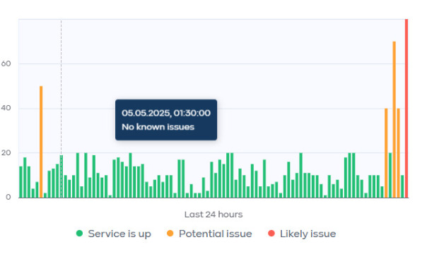Select the tall red bar at chart's right edge
The image size is (427, 259).
coord(406,108)
